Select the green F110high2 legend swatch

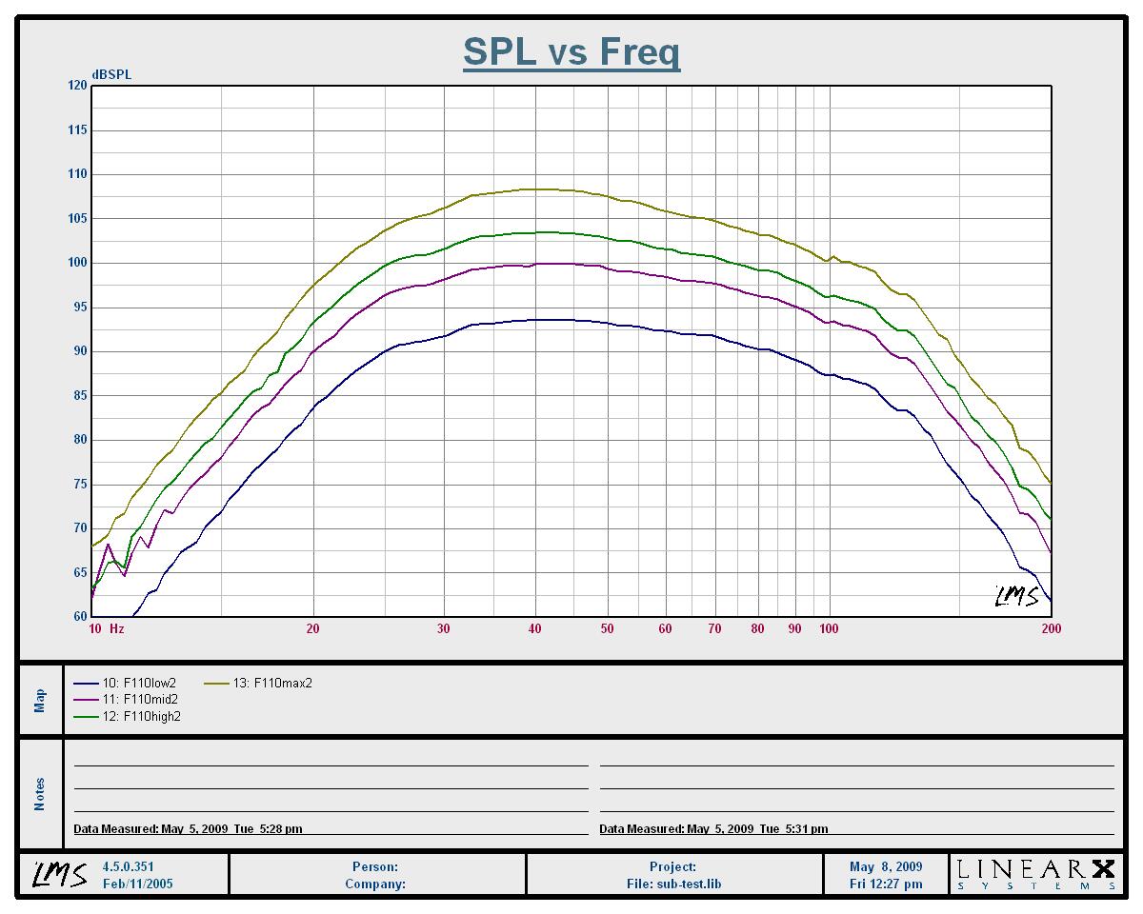87,717
